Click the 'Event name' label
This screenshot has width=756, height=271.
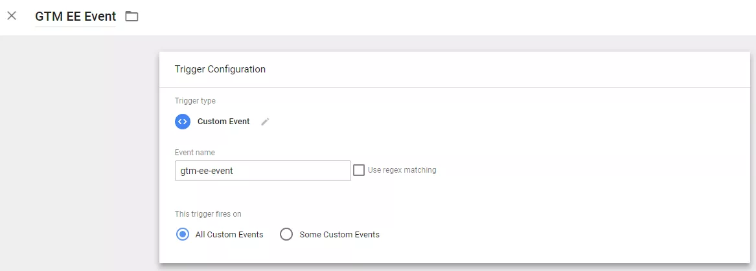pyautogui.click(x=195, y=152)
